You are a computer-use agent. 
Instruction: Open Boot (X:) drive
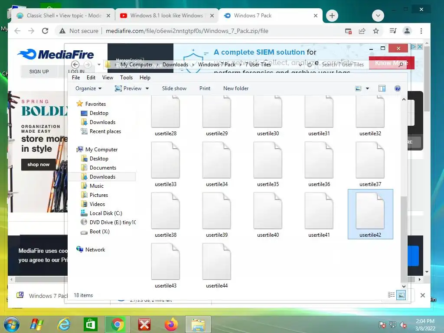pos(99,232)
